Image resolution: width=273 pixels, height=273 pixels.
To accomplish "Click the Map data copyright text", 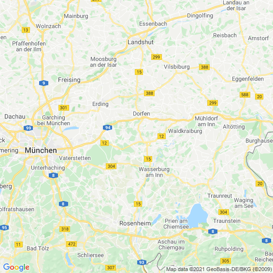I will 219,269.
